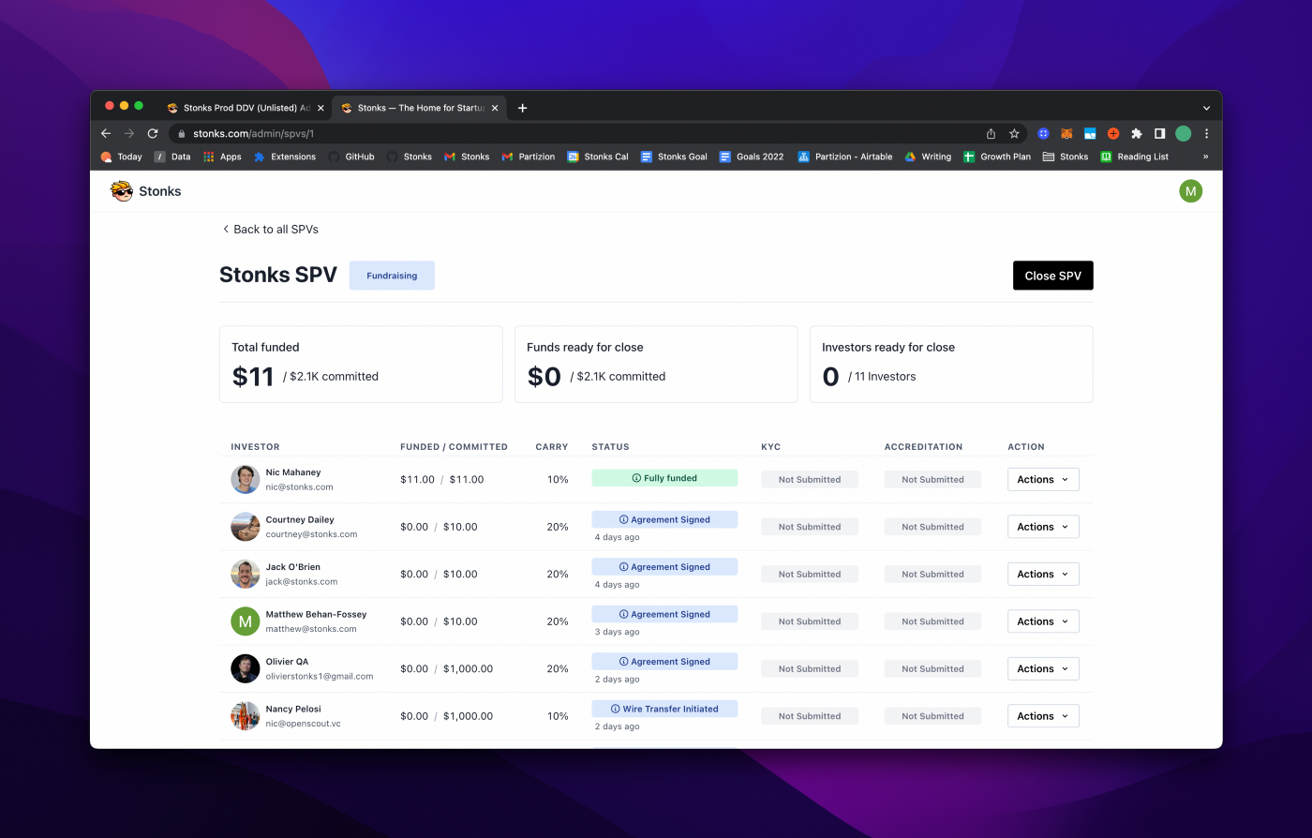Open Actions dropdown for Nancy Pelosi
1312x838 pixels.
tap(1043, 716)
